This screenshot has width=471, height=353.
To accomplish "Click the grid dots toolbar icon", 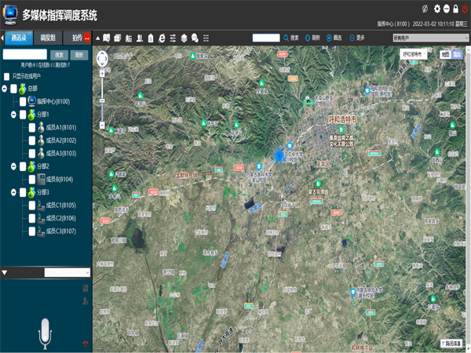I will tap(206, 38).
